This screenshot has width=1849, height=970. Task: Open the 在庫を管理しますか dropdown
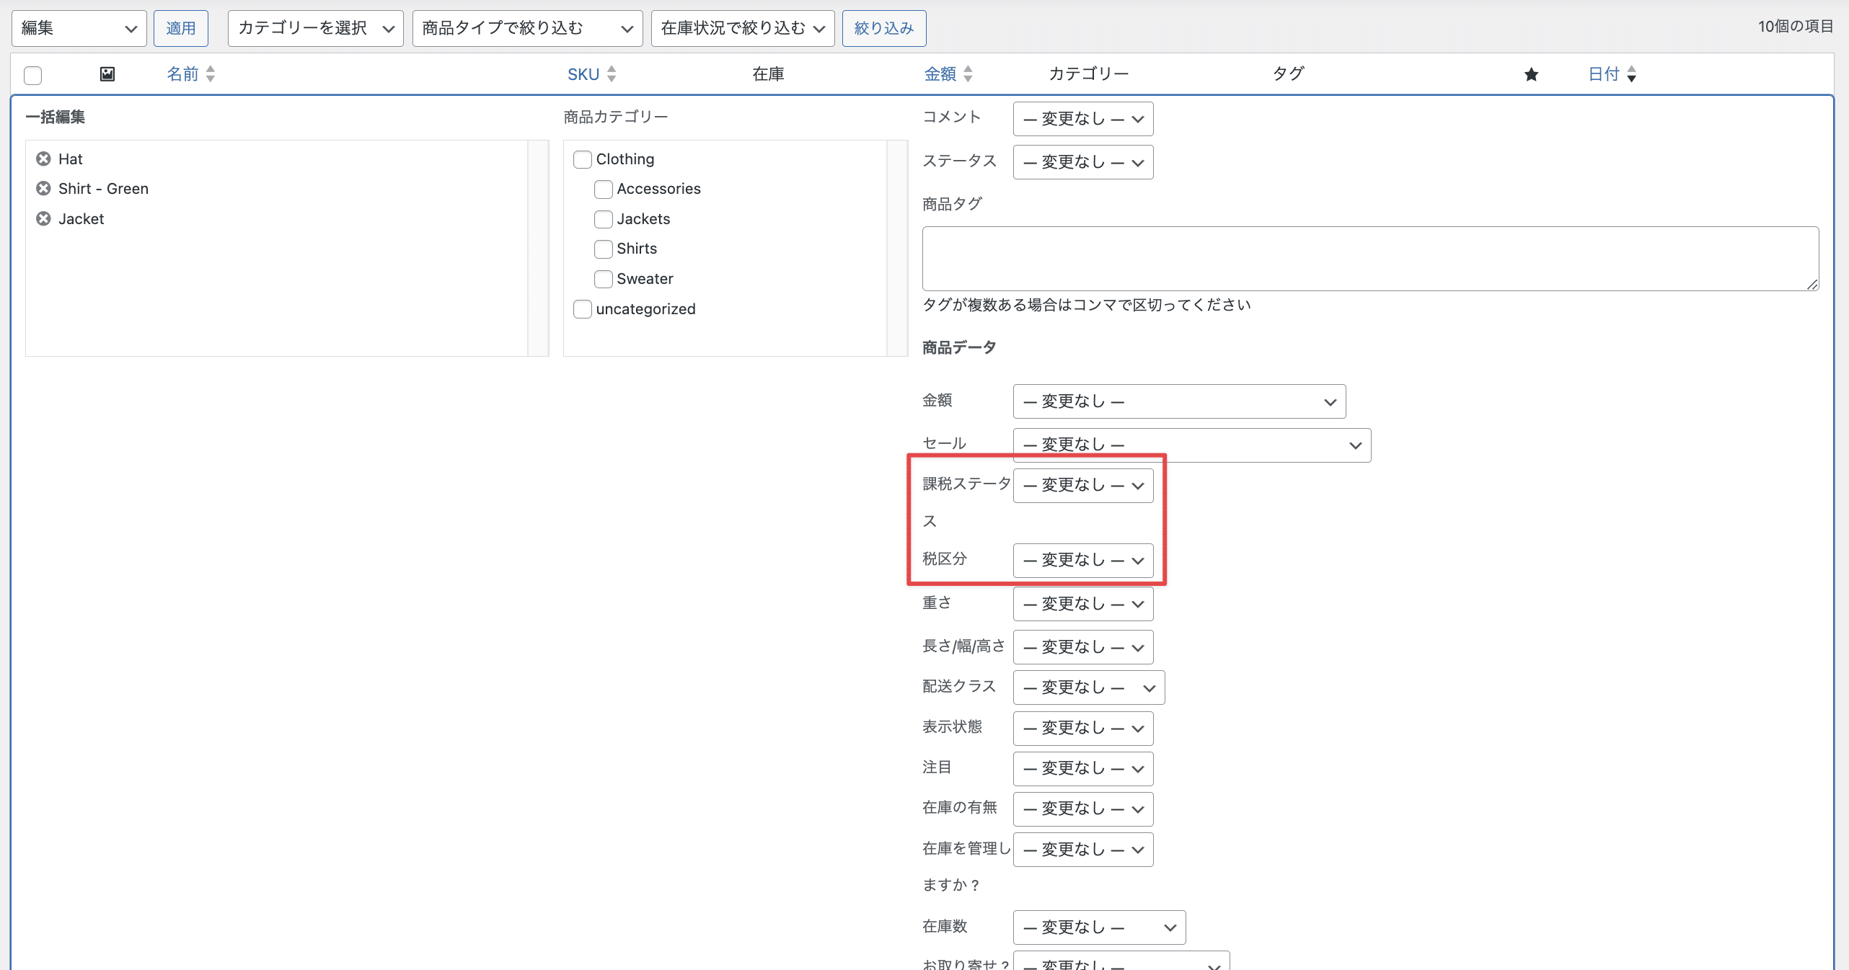[x=1083, y=850]
